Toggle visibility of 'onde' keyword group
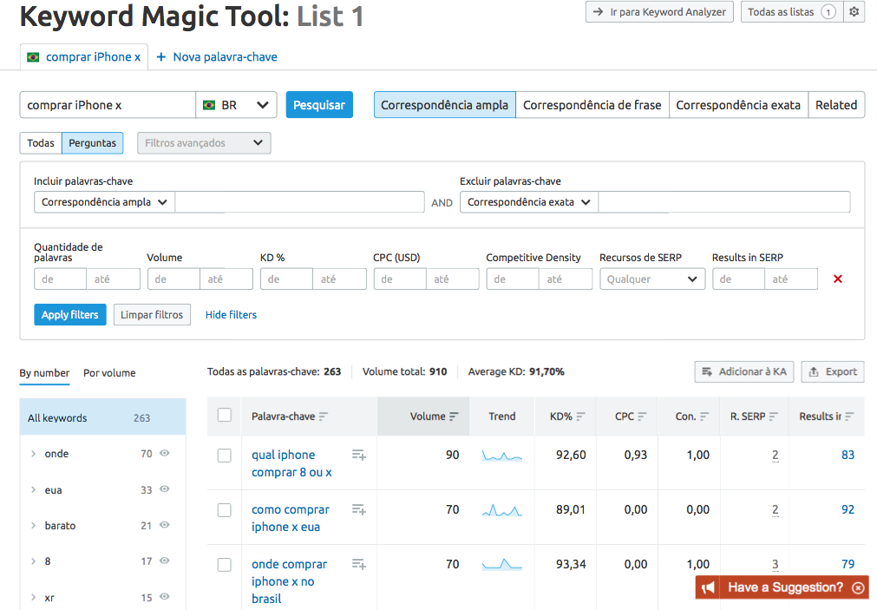 coord(165,453)
